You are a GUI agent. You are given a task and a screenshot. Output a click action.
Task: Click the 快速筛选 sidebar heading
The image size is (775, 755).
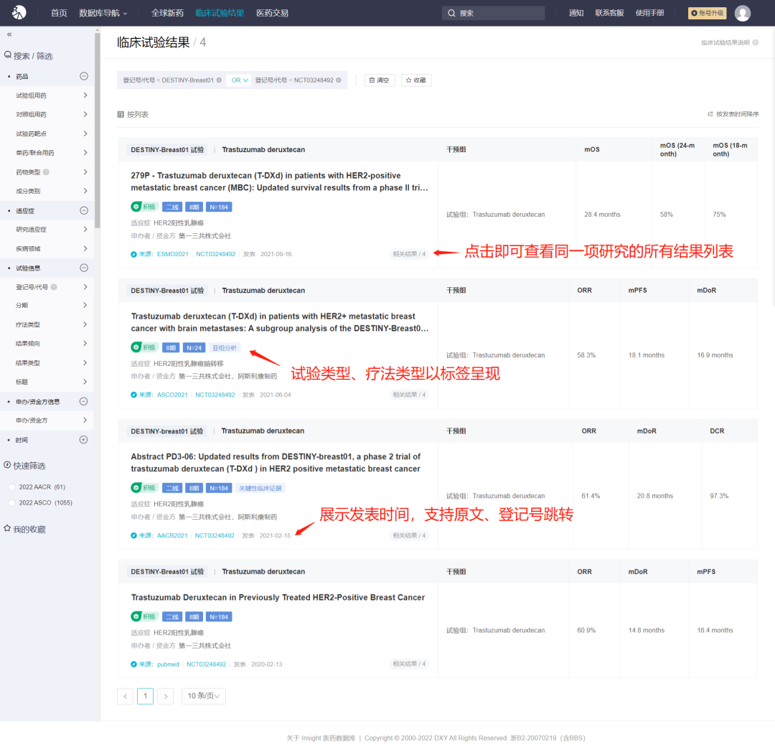click(x=24, y=466)
